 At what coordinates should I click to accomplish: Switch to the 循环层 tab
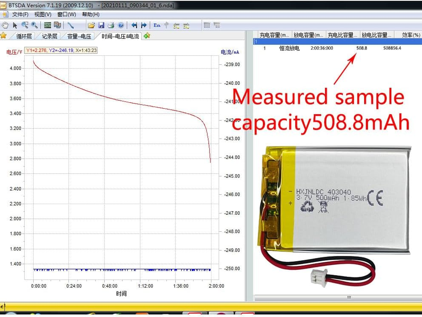(x=24, y=36)
